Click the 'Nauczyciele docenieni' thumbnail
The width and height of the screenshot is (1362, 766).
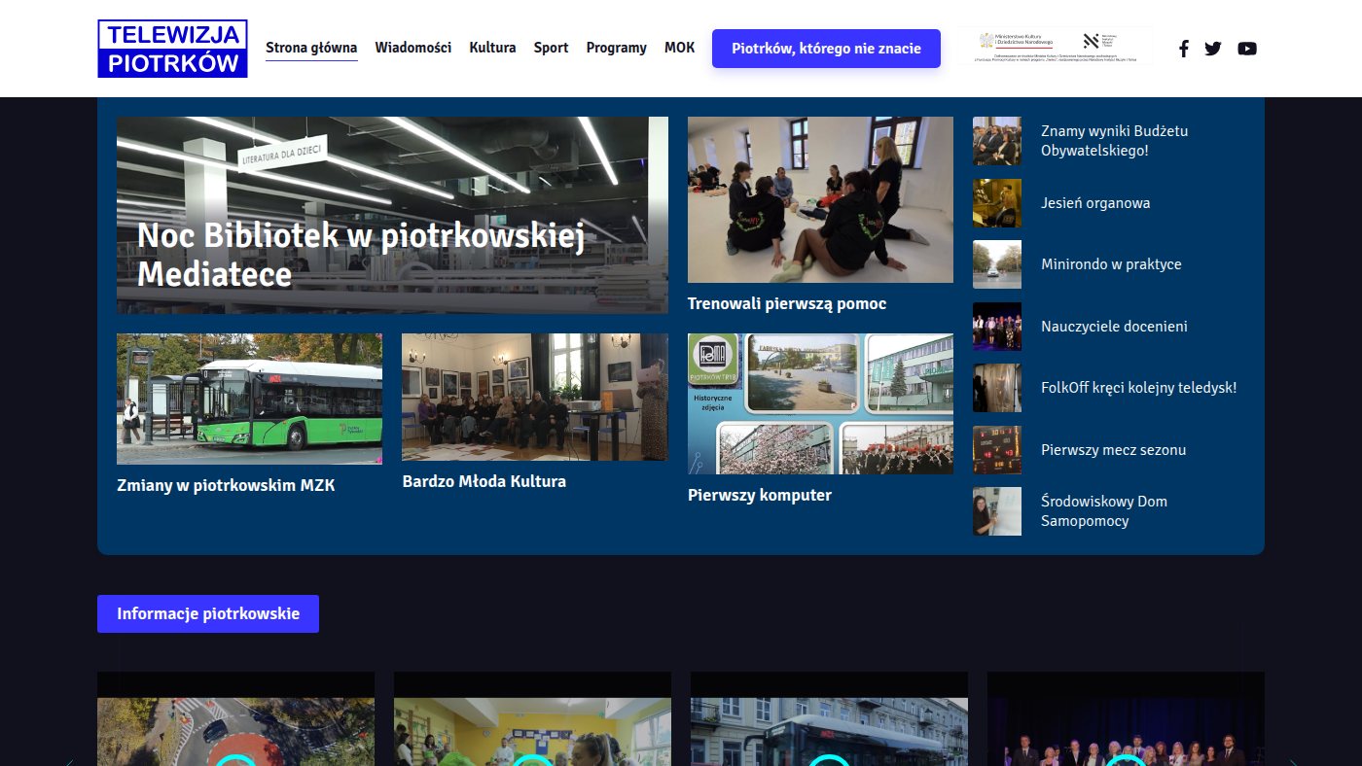click(997, 327)
